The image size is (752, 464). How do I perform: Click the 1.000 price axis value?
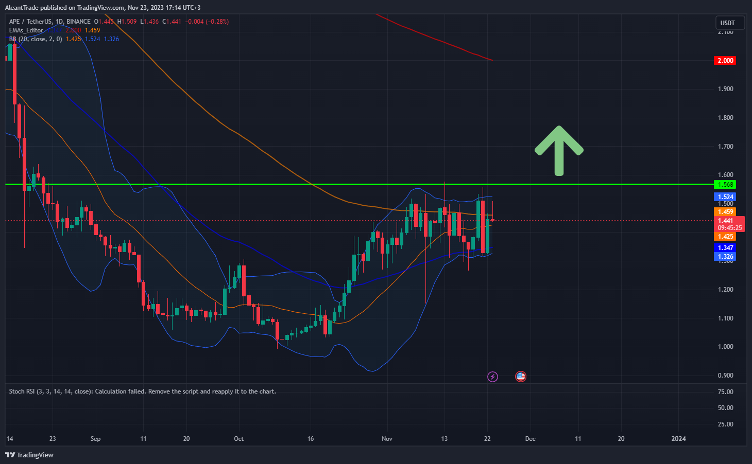point(725,347)
